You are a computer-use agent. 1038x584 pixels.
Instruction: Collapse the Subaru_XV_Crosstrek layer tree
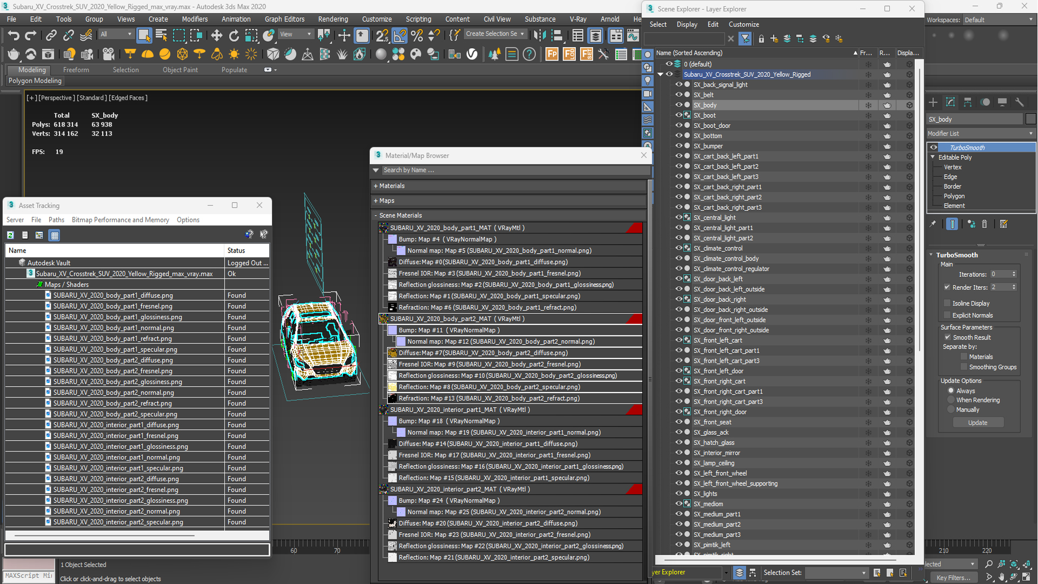(x=661, y=75)
